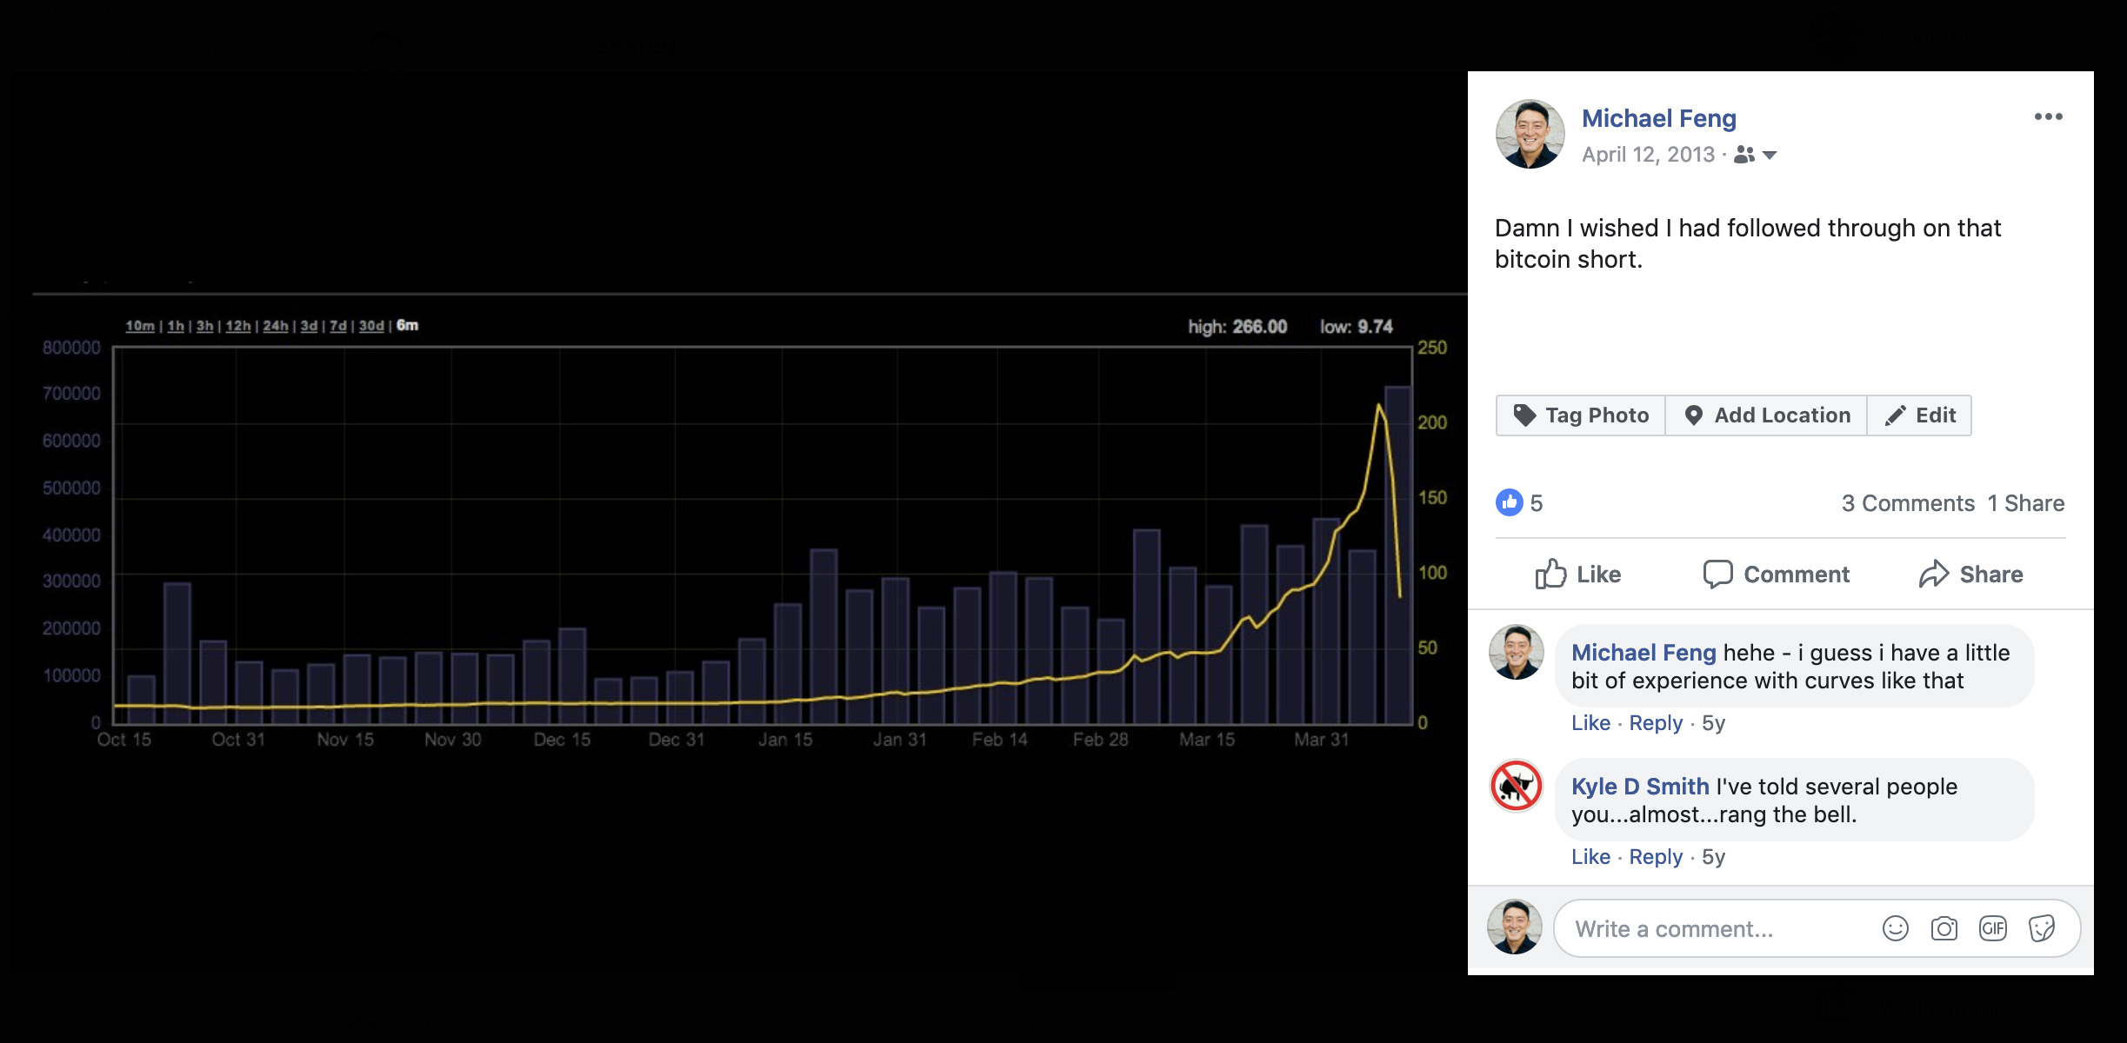Image resolution: width=2127 pixels, height=1043 pixels.
Task: Like the bitcoin short post
Action: coord(1578,574)
